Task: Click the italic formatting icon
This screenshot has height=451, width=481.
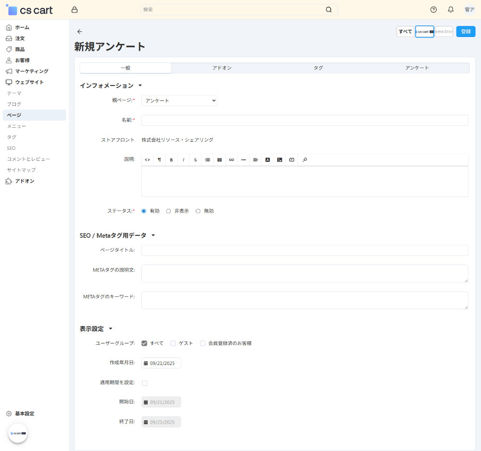Action: coord(183,160)
